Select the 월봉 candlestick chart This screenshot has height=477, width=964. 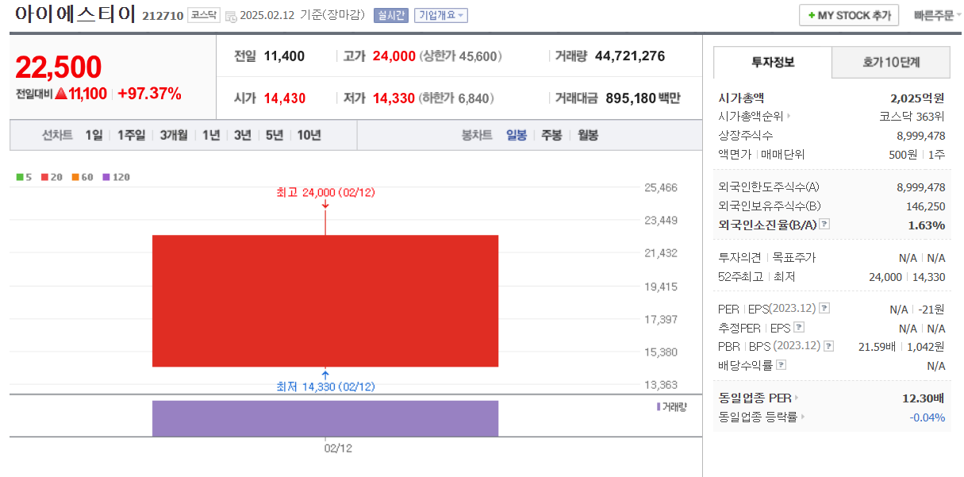tap(588, 135)
